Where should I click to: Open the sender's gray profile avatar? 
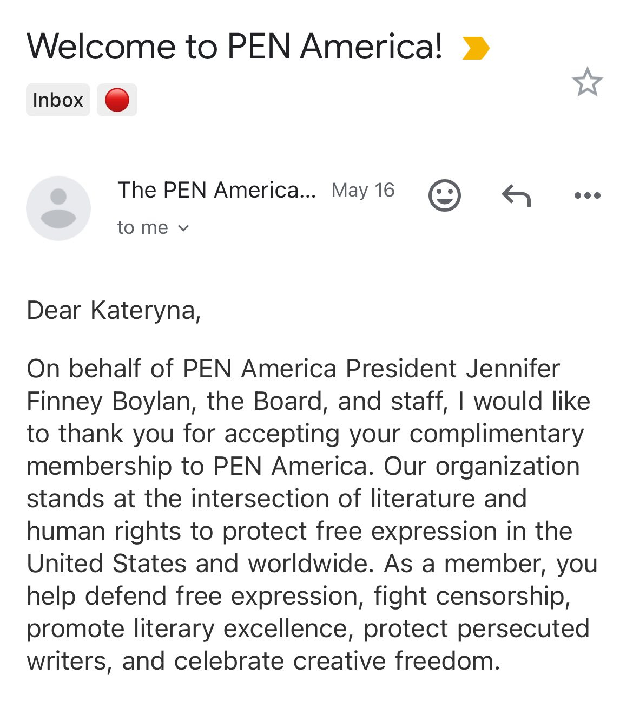click(x=58, y=208)
